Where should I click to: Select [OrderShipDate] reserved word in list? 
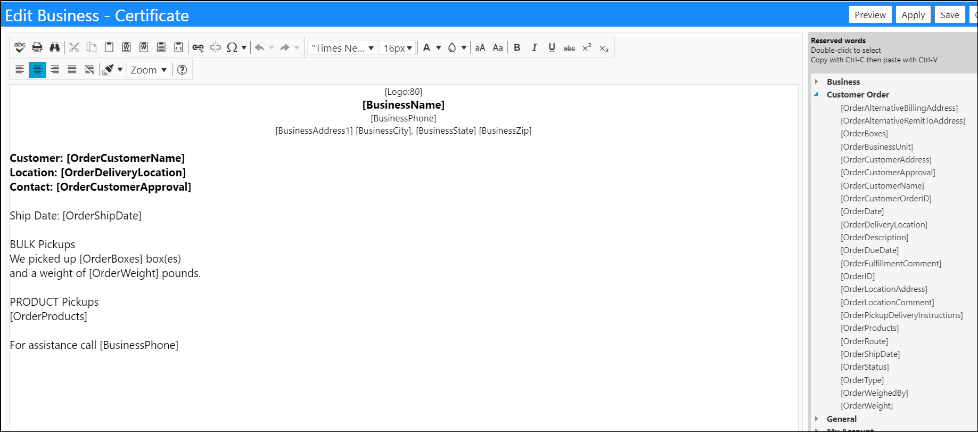(870, 354)
